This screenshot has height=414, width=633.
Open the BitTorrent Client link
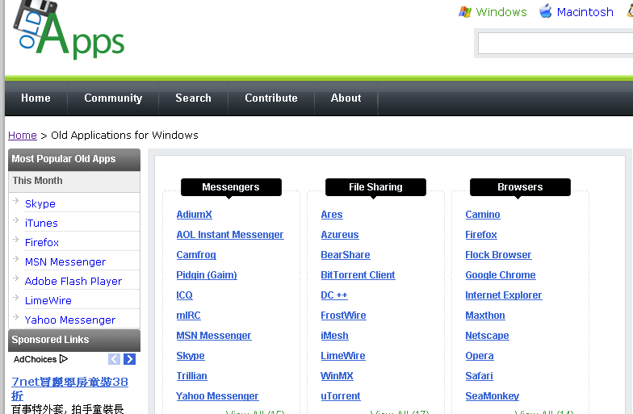tap(358, 275)
